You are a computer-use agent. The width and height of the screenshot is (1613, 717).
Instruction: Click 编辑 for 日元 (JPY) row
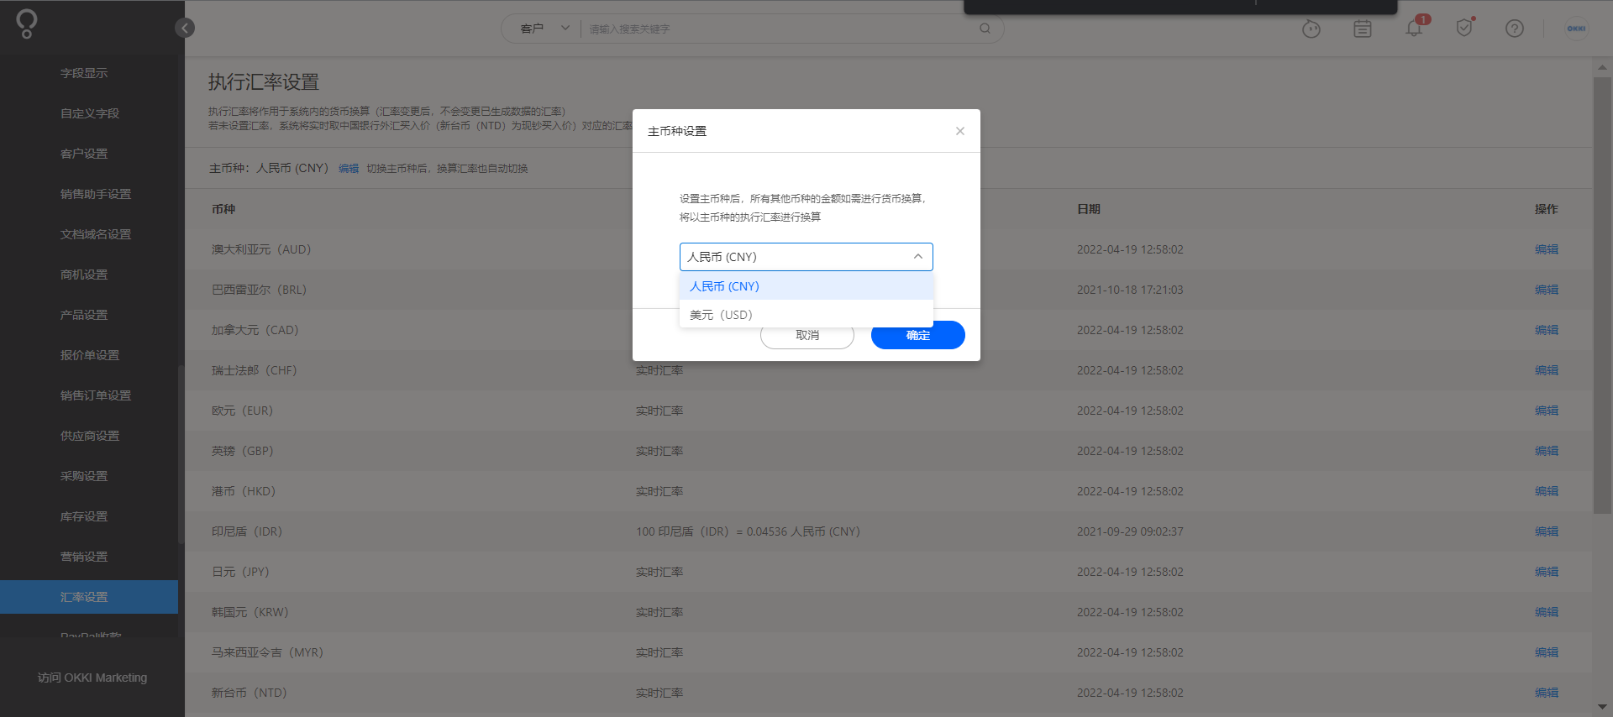pos(1547,572)
